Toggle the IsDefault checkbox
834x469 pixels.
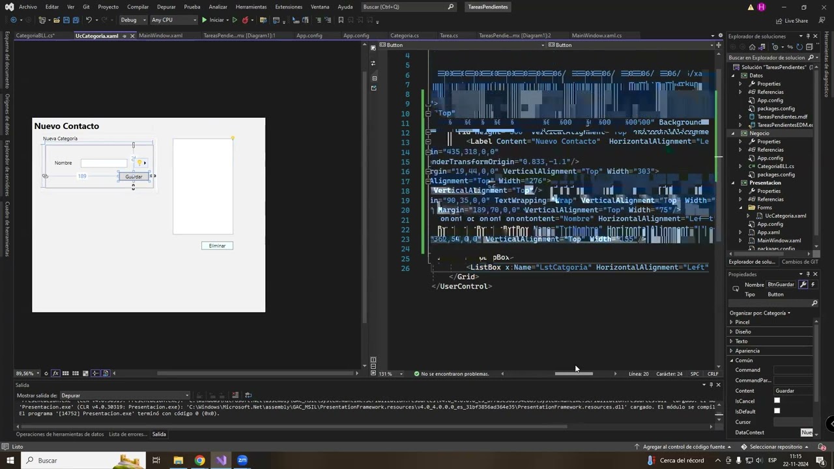[777, 411]
